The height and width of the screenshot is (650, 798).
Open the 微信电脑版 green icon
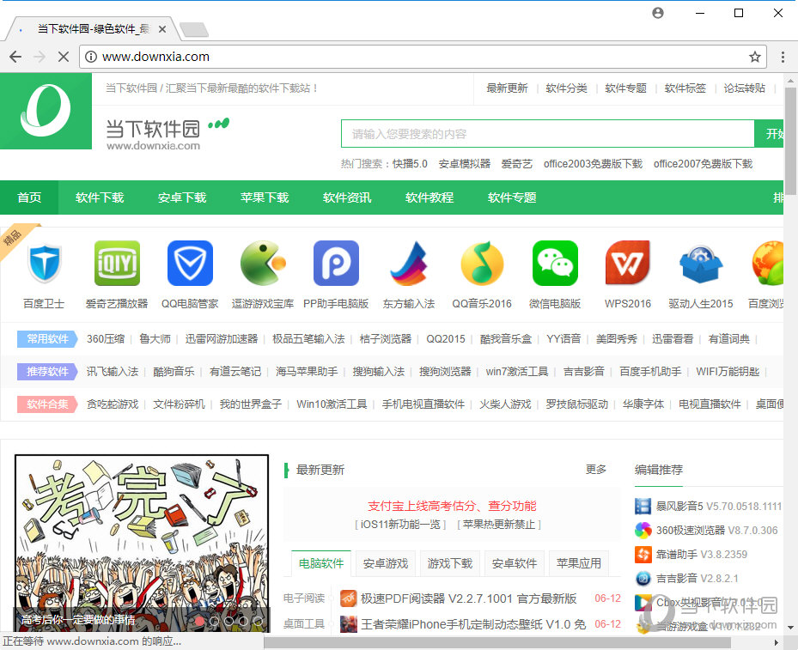coord(555,263)
